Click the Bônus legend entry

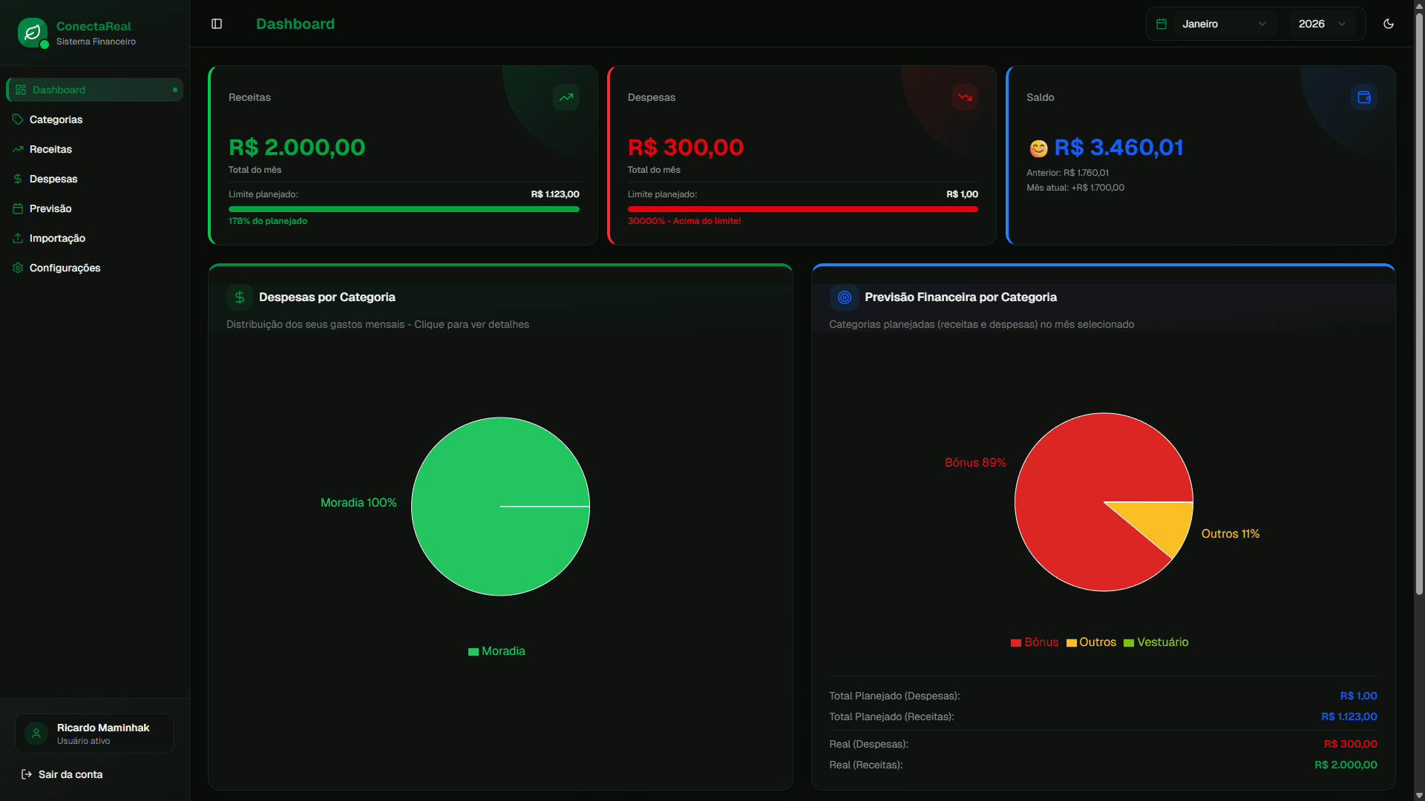(x=1035, y=642)
